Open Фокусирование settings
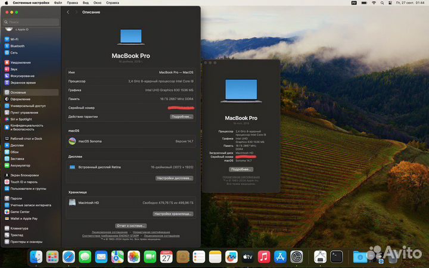This screenshot has width=429, height=268. 31,76
